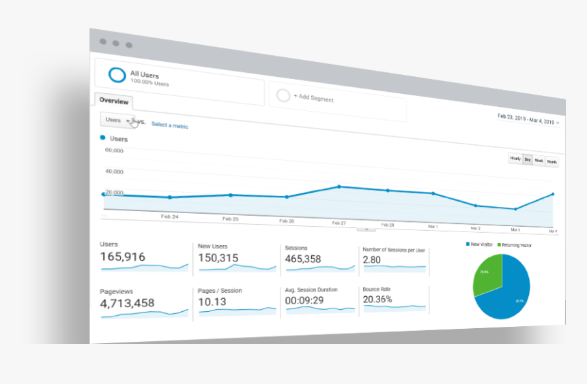Click the + Add Segment button

click(x=313, y=97)
